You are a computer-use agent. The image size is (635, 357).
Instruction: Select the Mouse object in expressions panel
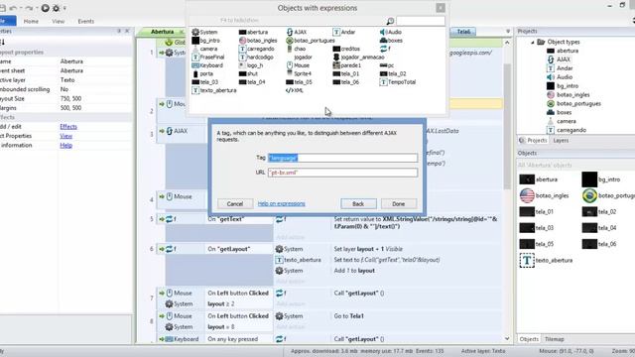pyautogui.click(x=298, y=65)
